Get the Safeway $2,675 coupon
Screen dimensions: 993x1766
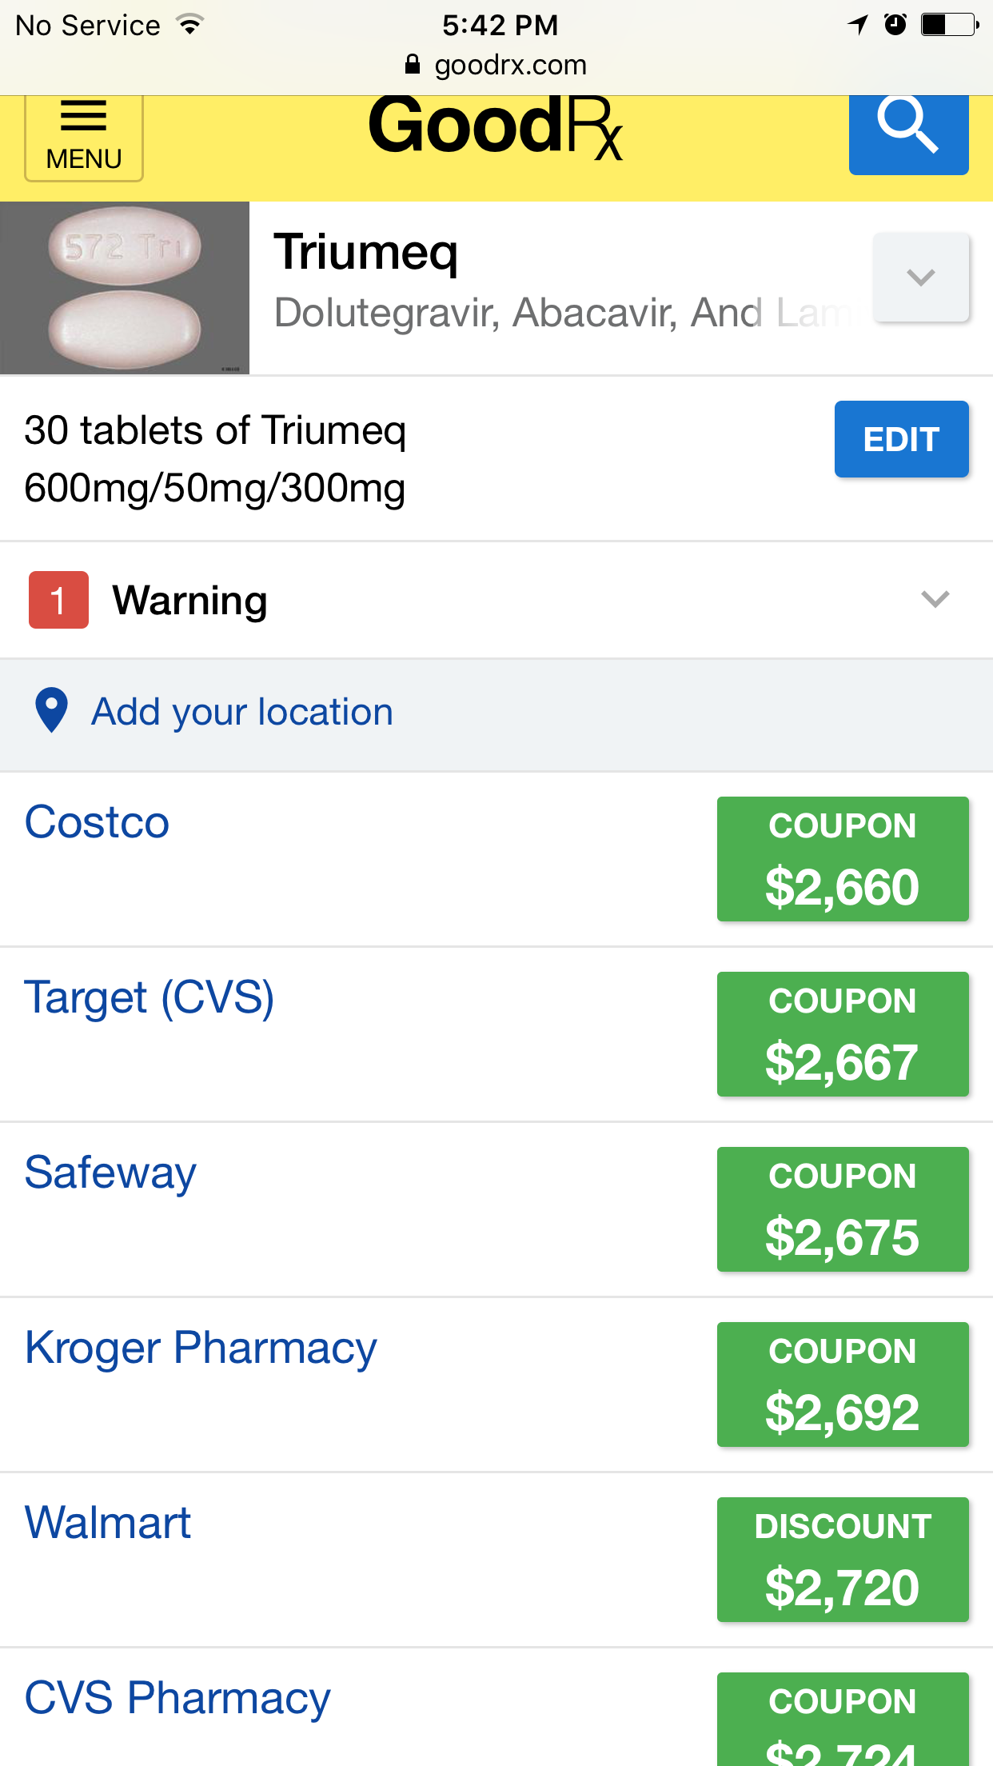tap(843, 1209)
